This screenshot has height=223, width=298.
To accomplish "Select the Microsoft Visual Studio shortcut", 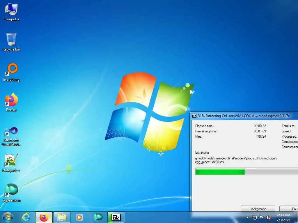I will coord(11,136).
